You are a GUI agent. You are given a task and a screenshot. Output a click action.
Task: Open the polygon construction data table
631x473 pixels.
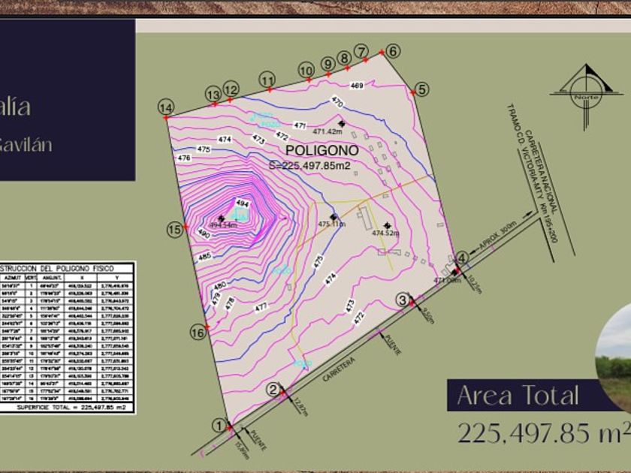67,336
